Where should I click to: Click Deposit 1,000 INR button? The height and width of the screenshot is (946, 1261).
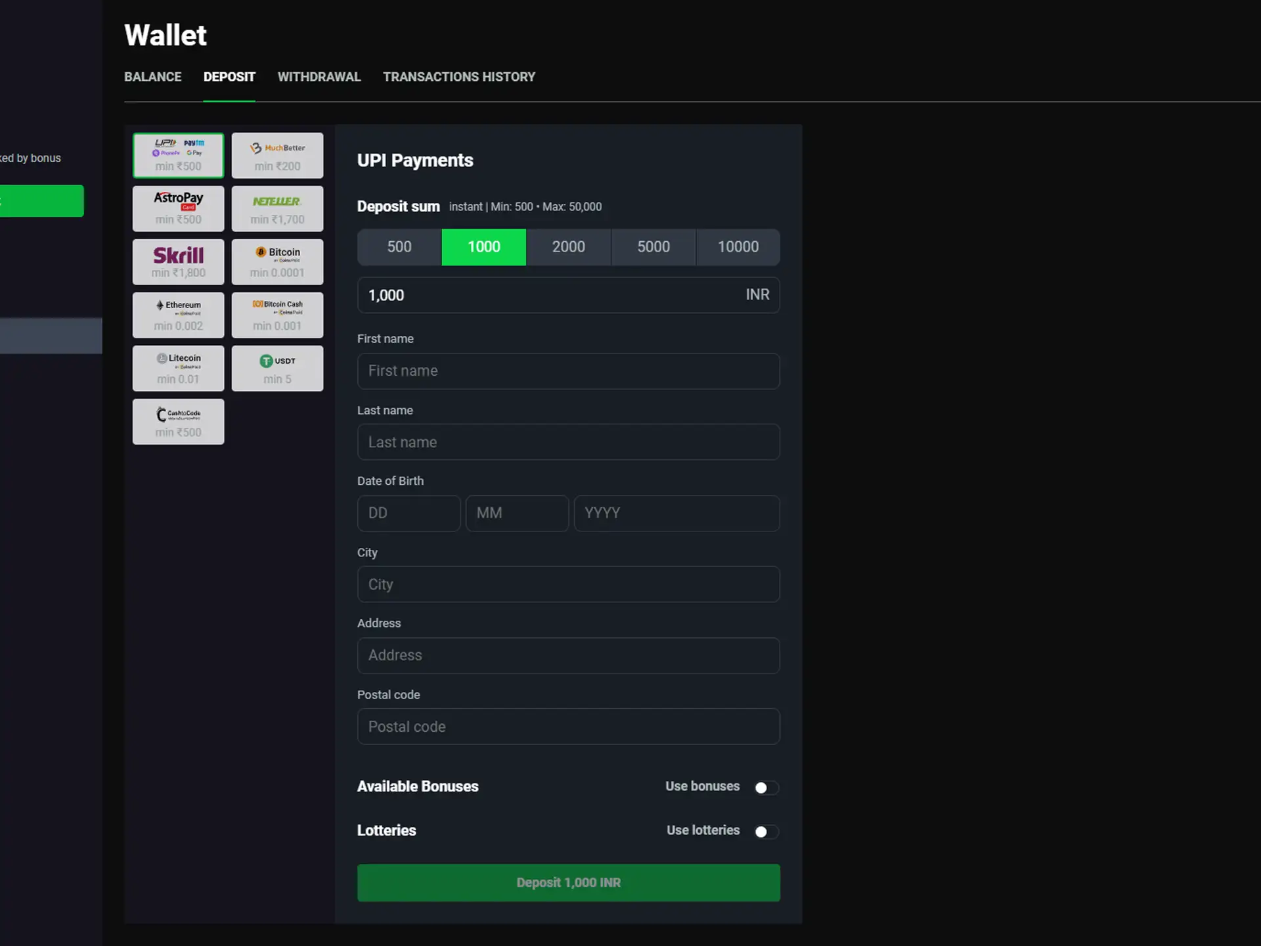click(568, 882)
